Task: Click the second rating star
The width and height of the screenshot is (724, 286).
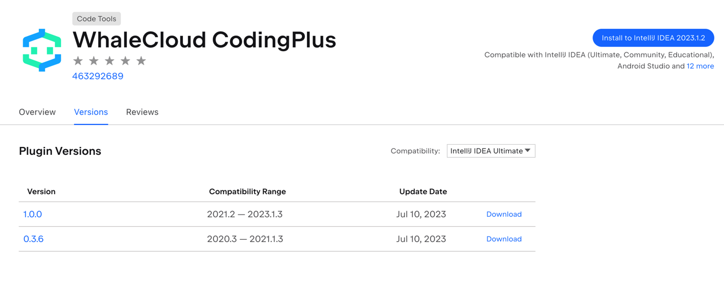Action: pyautogui.click(x=94, y=61)
